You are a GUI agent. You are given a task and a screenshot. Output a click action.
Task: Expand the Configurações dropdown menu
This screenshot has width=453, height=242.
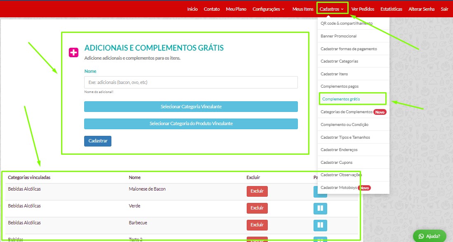[x=268, y=9]
